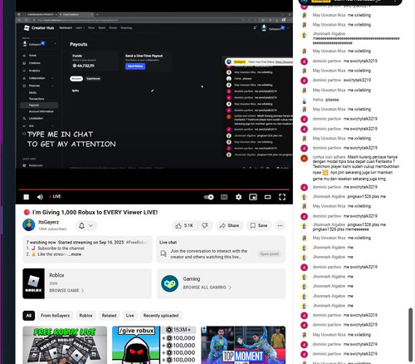
Task: Click the red video progress bar
Action: 154,189
